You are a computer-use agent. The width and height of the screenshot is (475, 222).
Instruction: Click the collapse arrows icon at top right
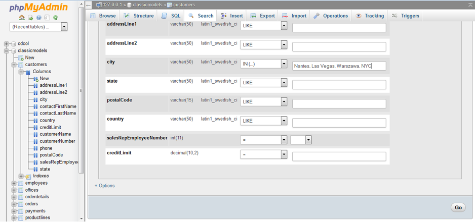pos(470,5)
